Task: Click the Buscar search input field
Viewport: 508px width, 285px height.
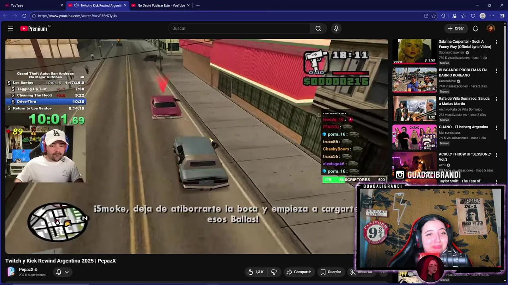Action: point(239,28)
